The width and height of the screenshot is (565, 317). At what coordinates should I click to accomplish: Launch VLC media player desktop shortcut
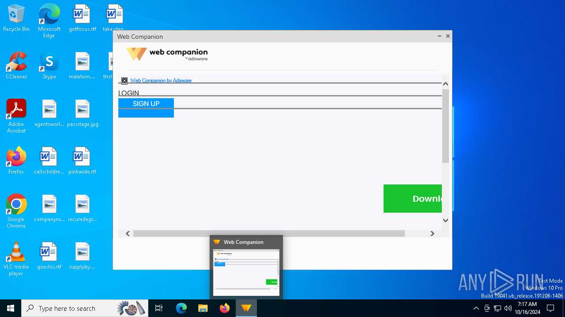click(16, 259)
